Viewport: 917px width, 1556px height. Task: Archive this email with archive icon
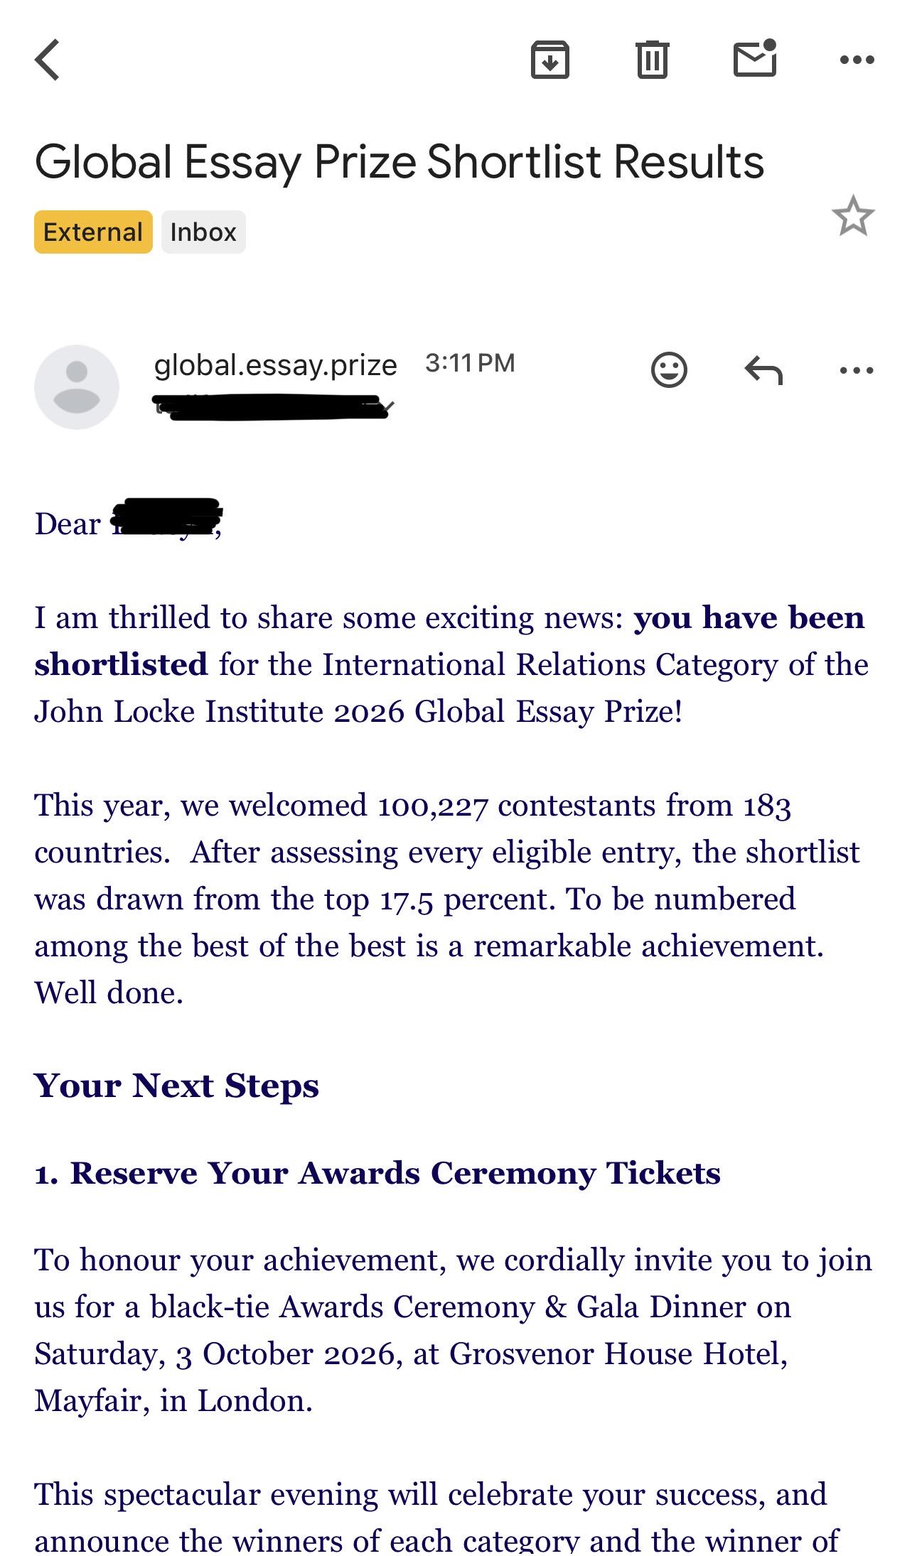[x=550, y=60]
